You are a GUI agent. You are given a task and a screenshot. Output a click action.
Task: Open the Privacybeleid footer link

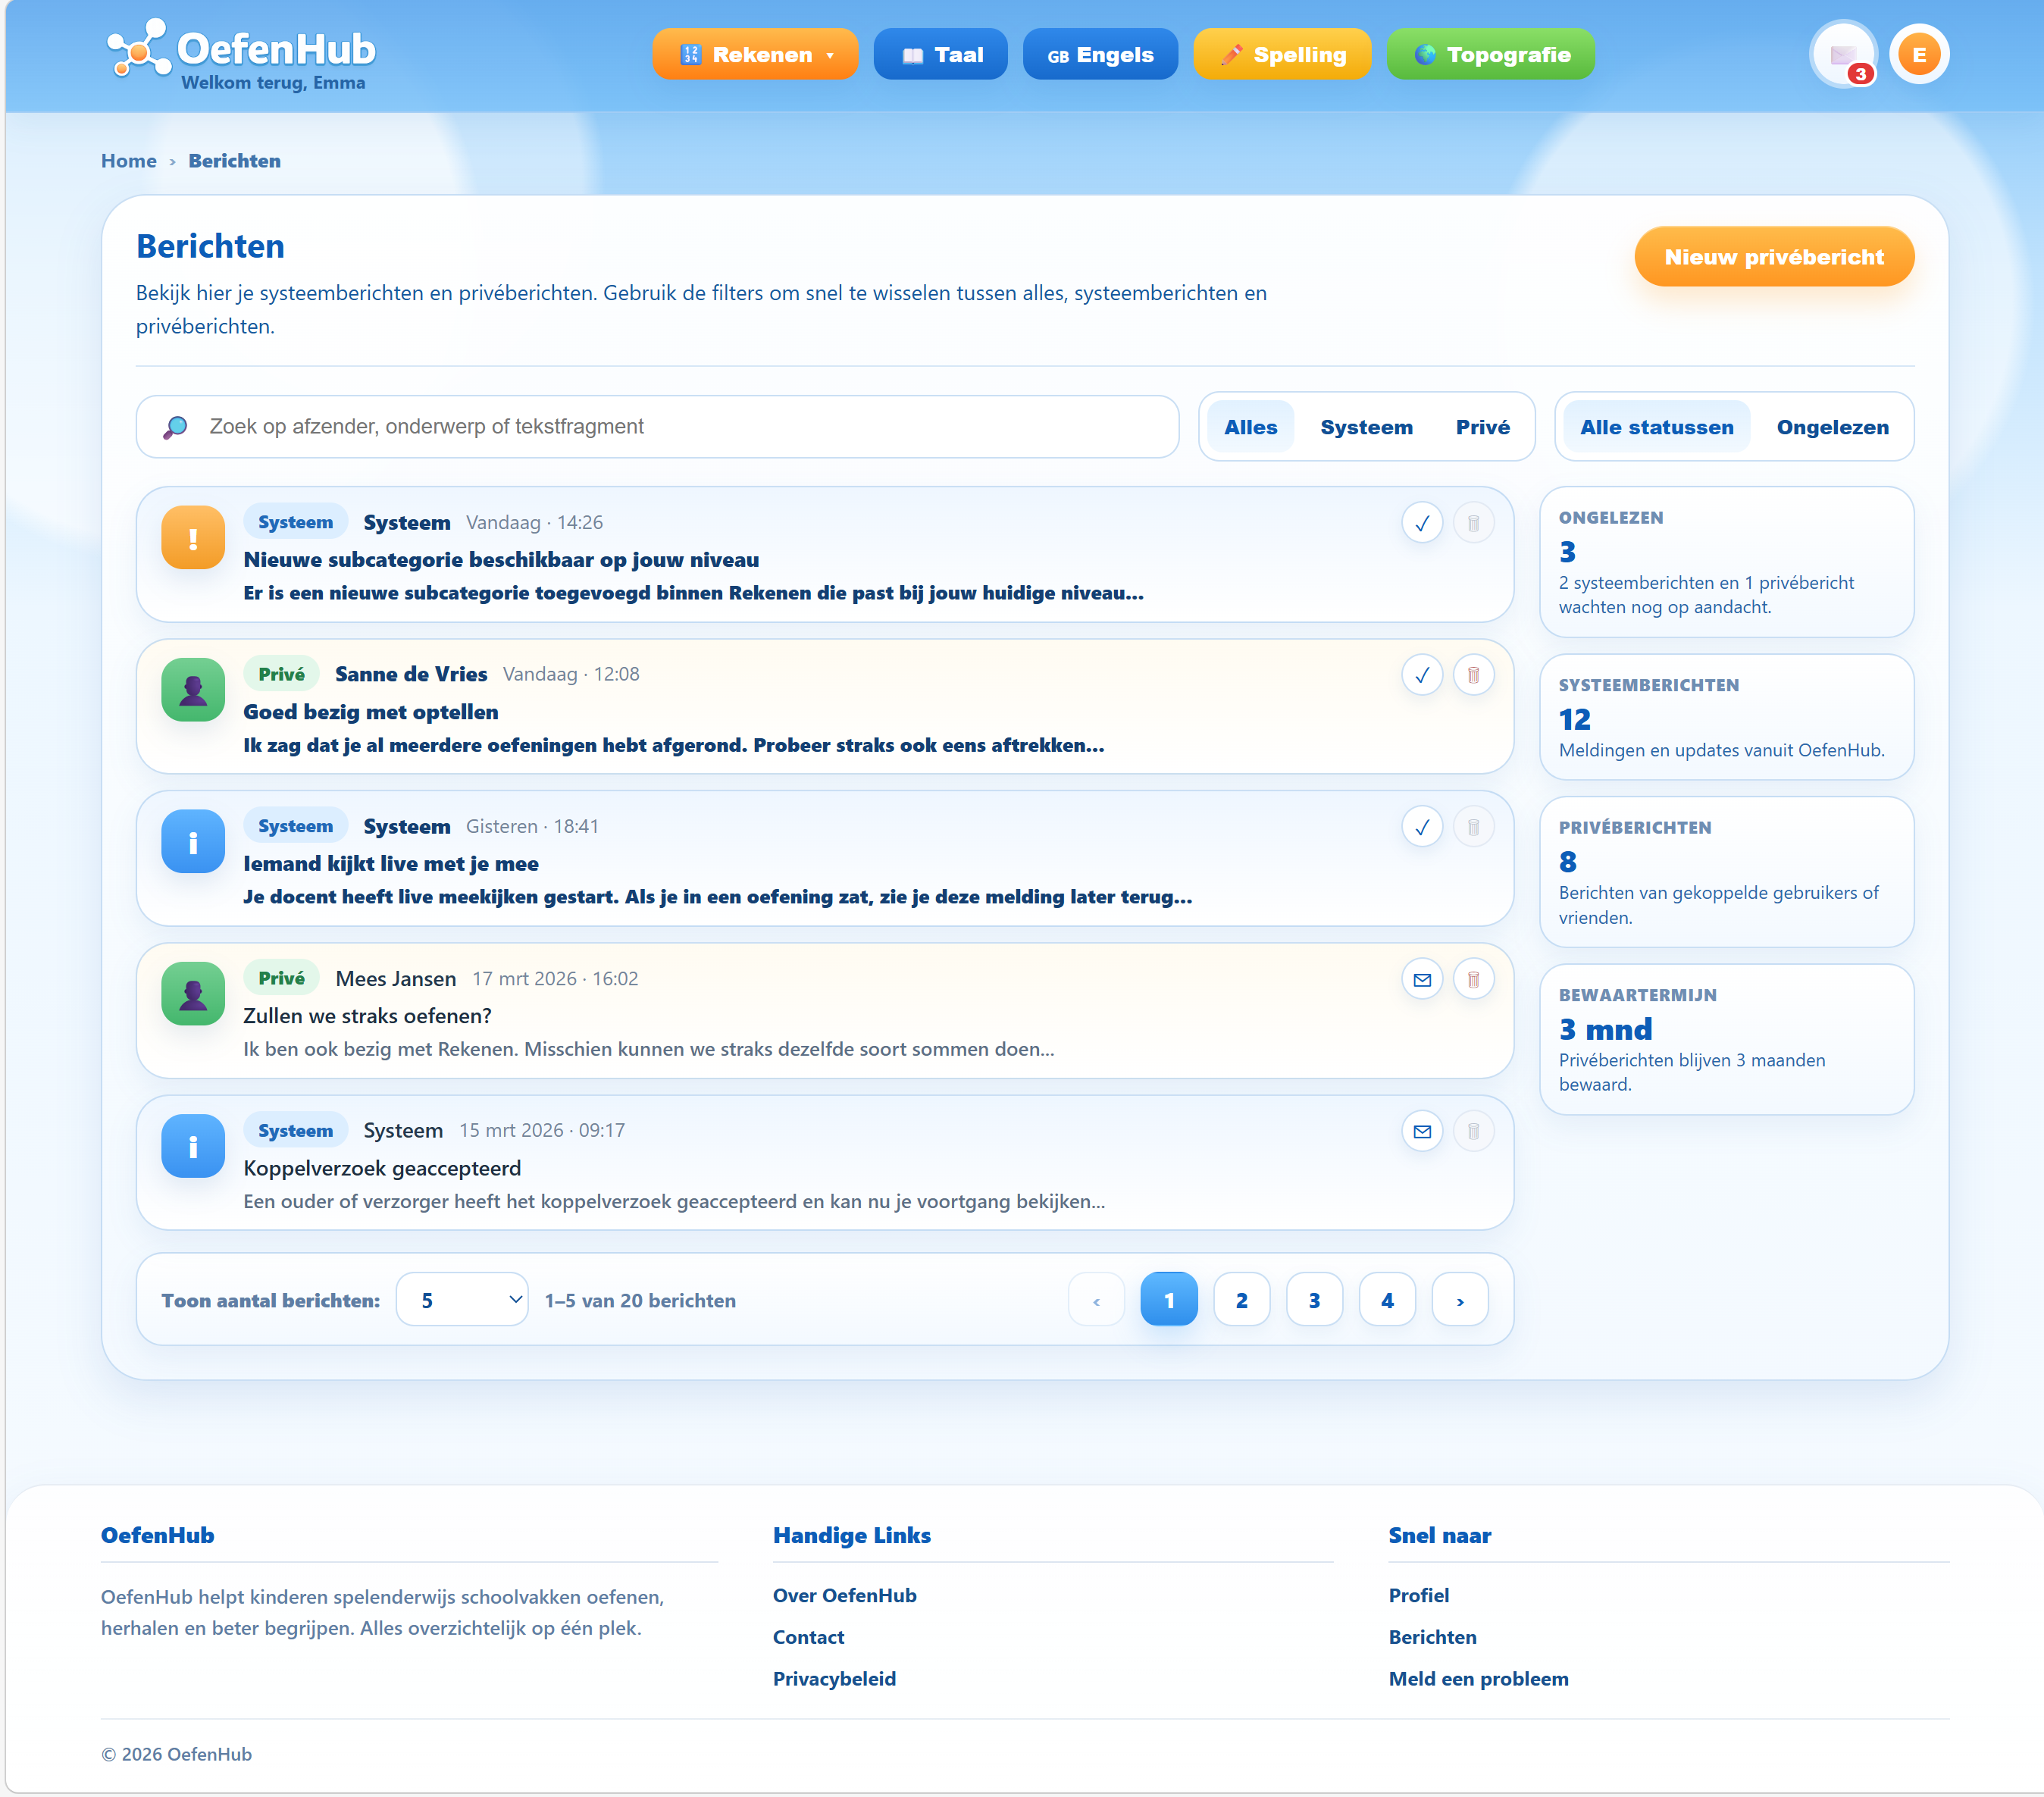click(x=834, y=1679)
